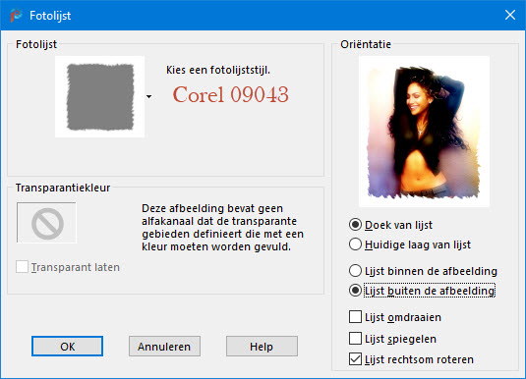Click the disabled transparency color swatch
This screenshot has height=379, width=526.
pos(46,223)
